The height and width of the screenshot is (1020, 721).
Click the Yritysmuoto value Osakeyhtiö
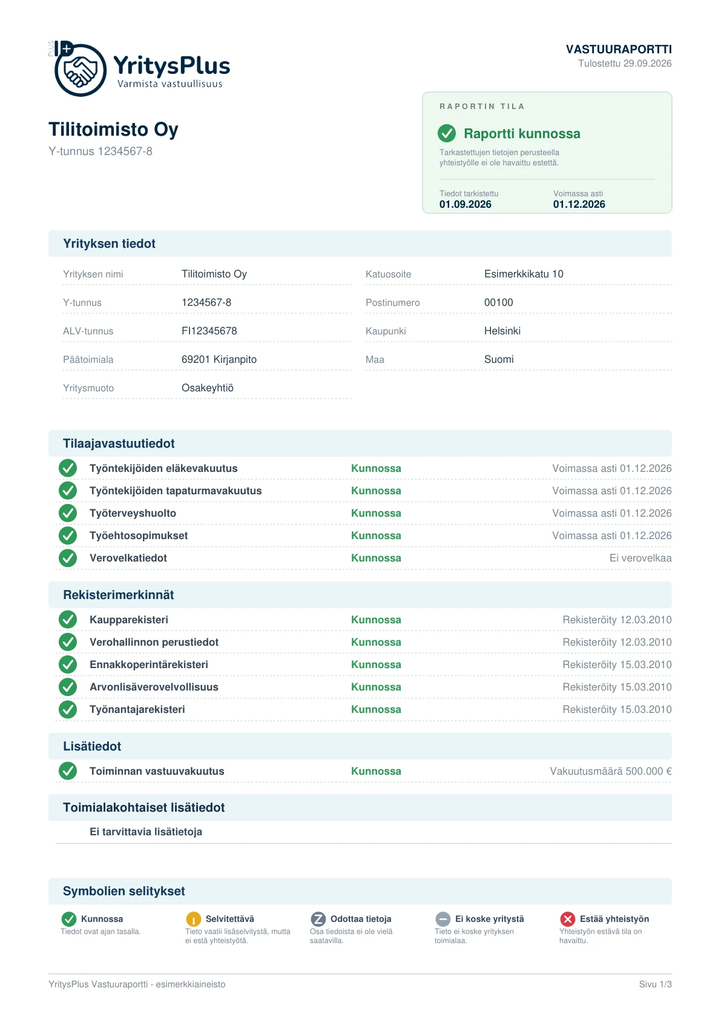[x=208, y=388]
